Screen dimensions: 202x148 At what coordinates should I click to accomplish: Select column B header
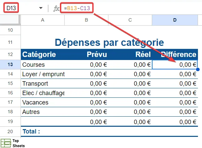point(86,20)
